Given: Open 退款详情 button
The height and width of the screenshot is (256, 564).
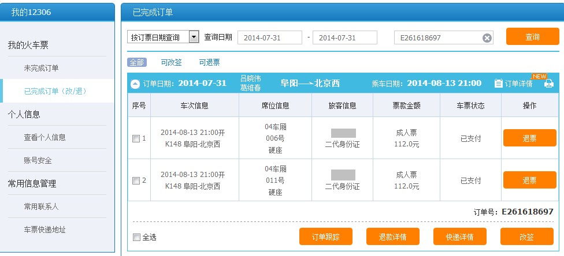Looking at the screenshot, I should point(393,236).
